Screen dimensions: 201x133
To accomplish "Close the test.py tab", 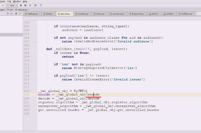I will (x=54, y=14).
